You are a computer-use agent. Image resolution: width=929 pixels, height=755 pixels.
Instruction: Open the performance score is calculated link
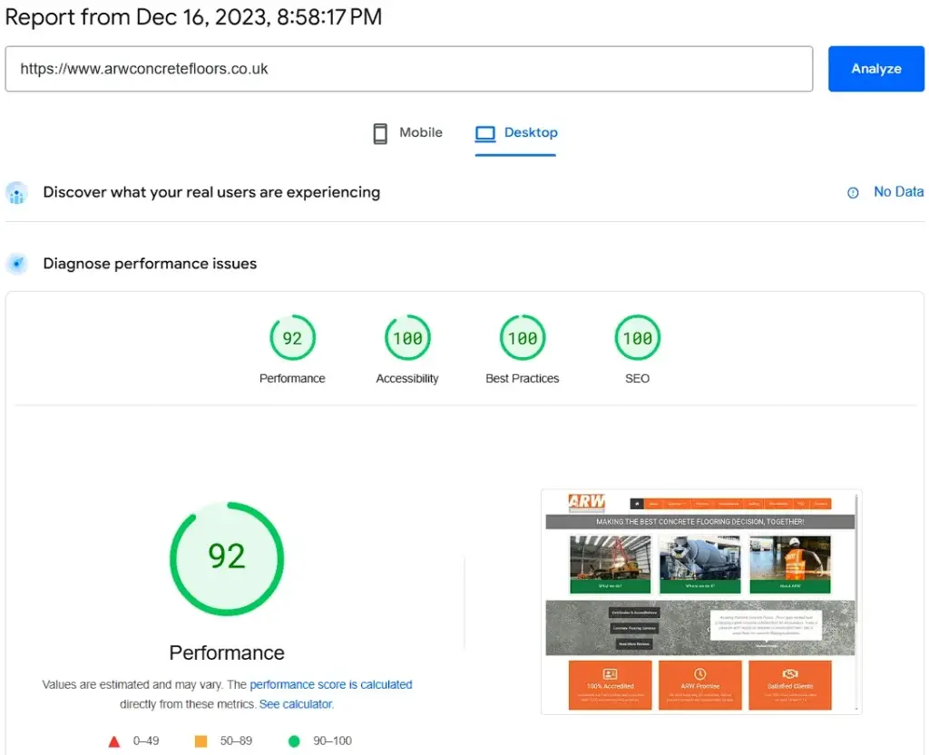click(x=330, y=684)
